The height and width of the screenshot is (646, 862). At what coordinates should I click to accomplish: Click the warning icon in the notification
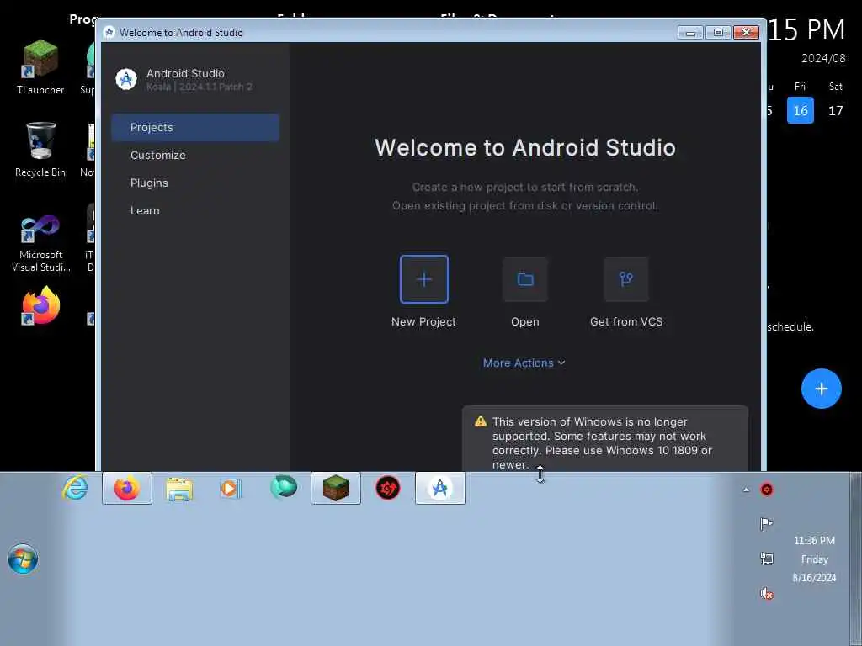click(481, 421)
